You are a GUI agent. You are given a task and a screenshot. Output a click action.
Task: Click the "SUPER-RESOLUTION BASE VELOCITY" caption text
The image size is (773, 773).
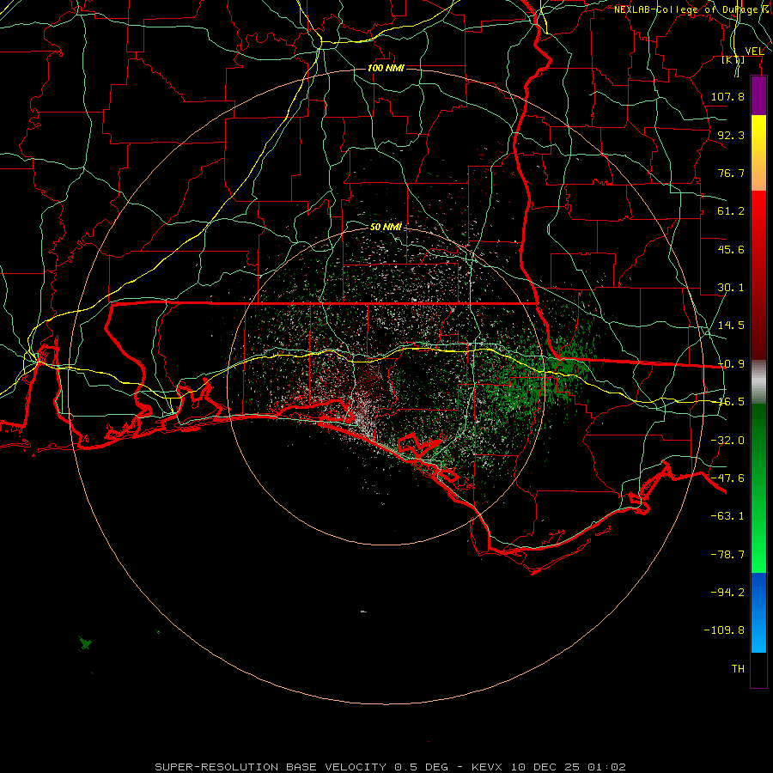pyautogui.click(x=271, y=767)
